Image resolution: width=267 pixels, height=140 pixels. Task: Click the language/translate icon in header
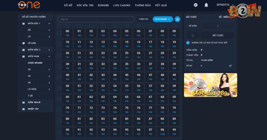(x=196, y=5)
